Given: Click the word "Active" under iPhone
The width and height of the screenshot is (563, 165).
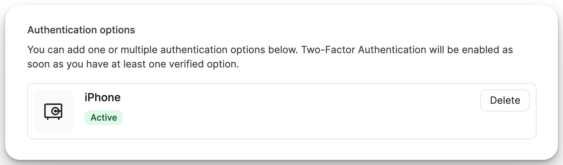Looking at the screenshot, I should [x=104, y=118].
